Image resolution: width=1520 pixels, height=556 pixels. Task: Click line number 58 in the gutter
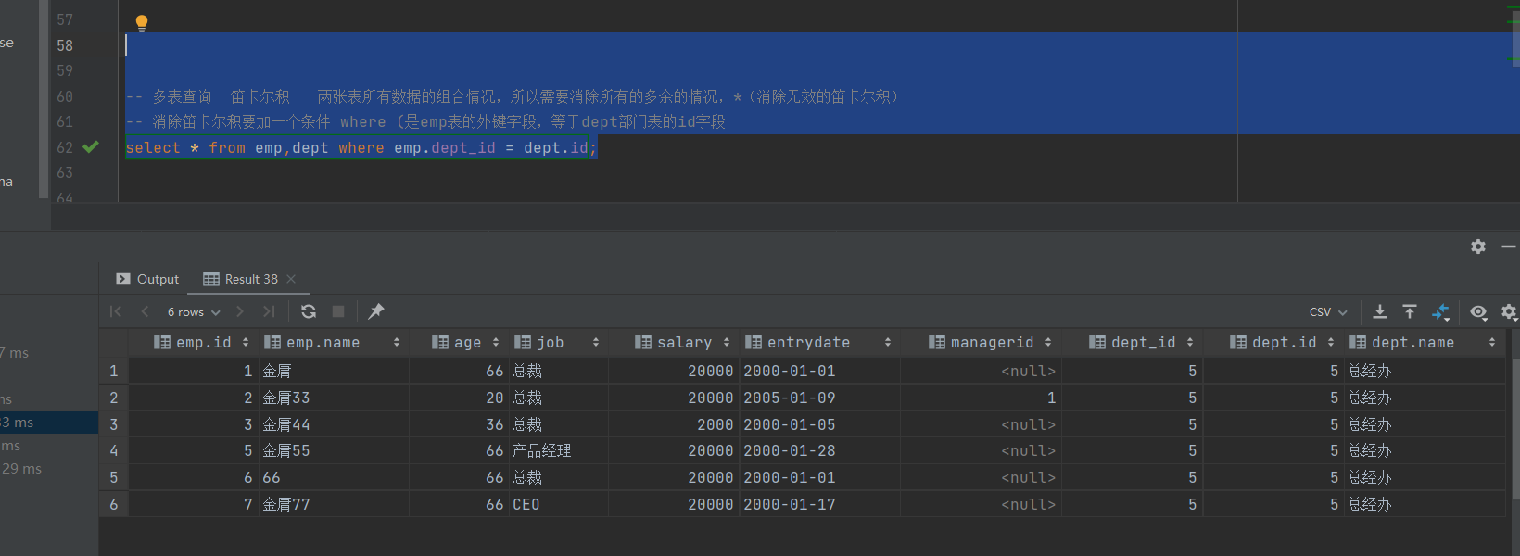click(x=65, y=45)
